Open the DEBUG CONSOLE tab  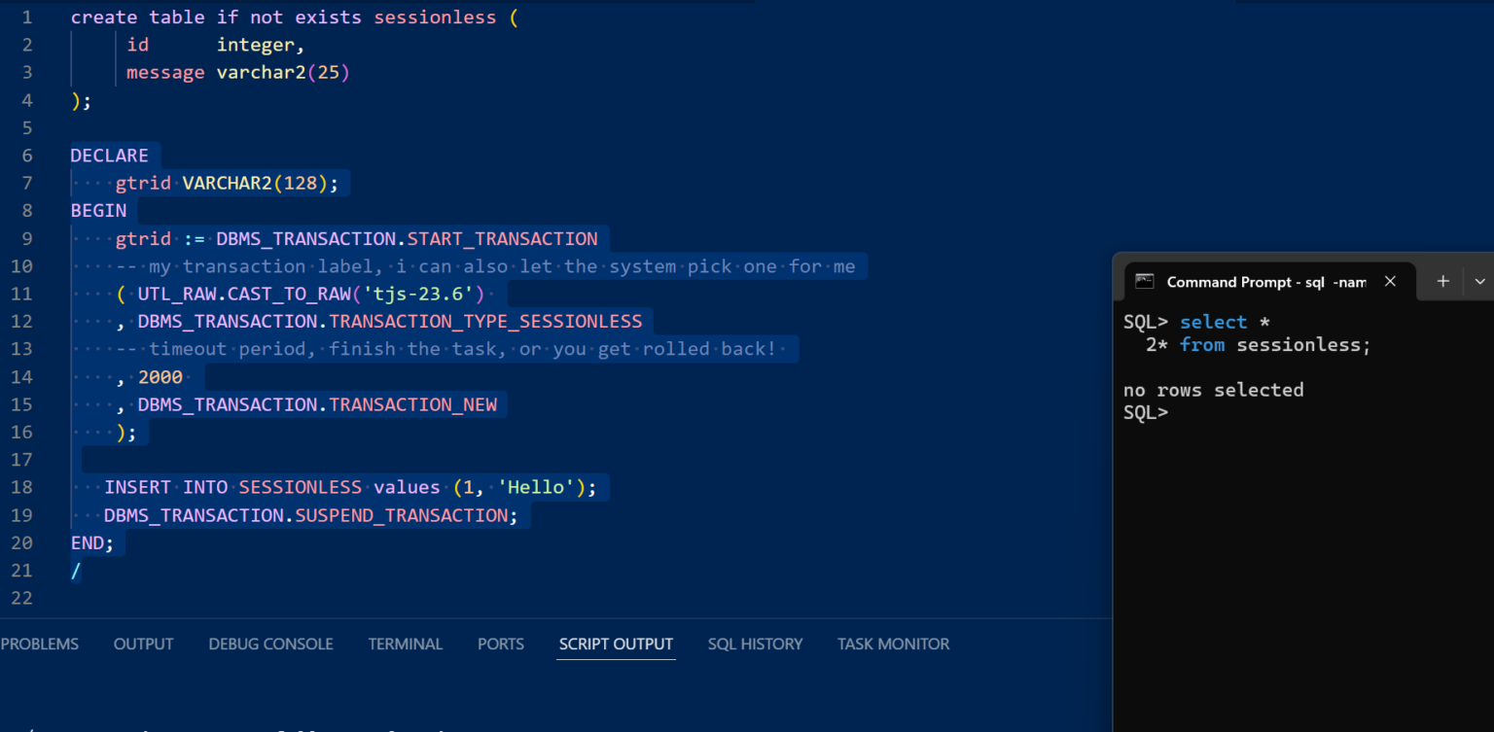click(270, 644)
